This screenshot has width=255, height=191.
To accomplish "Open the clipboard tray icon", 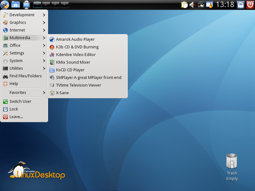I will click(x=185, y=4).
